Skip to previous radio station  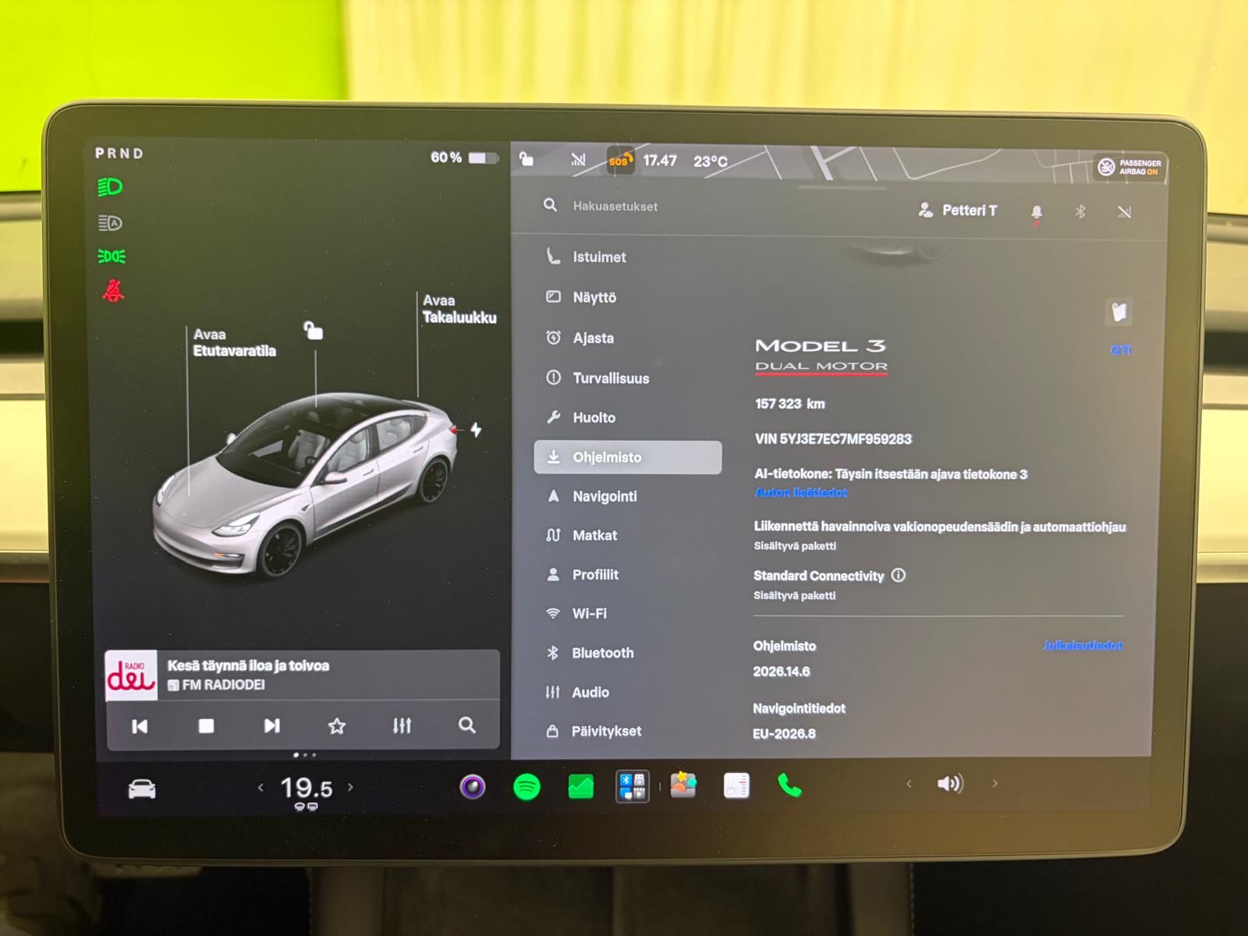point(140,727)
